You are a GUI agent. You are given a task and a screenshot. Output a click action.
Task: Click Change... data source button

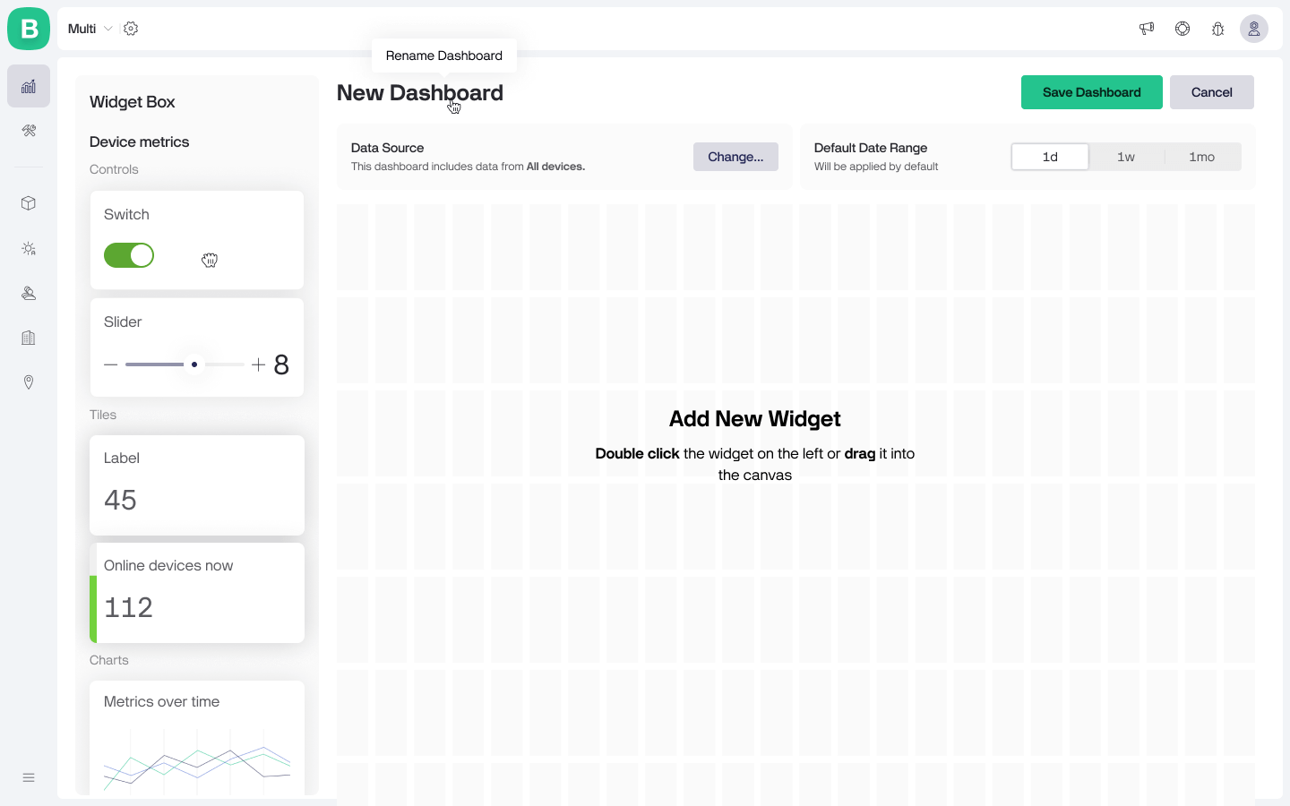coord(735,157)
